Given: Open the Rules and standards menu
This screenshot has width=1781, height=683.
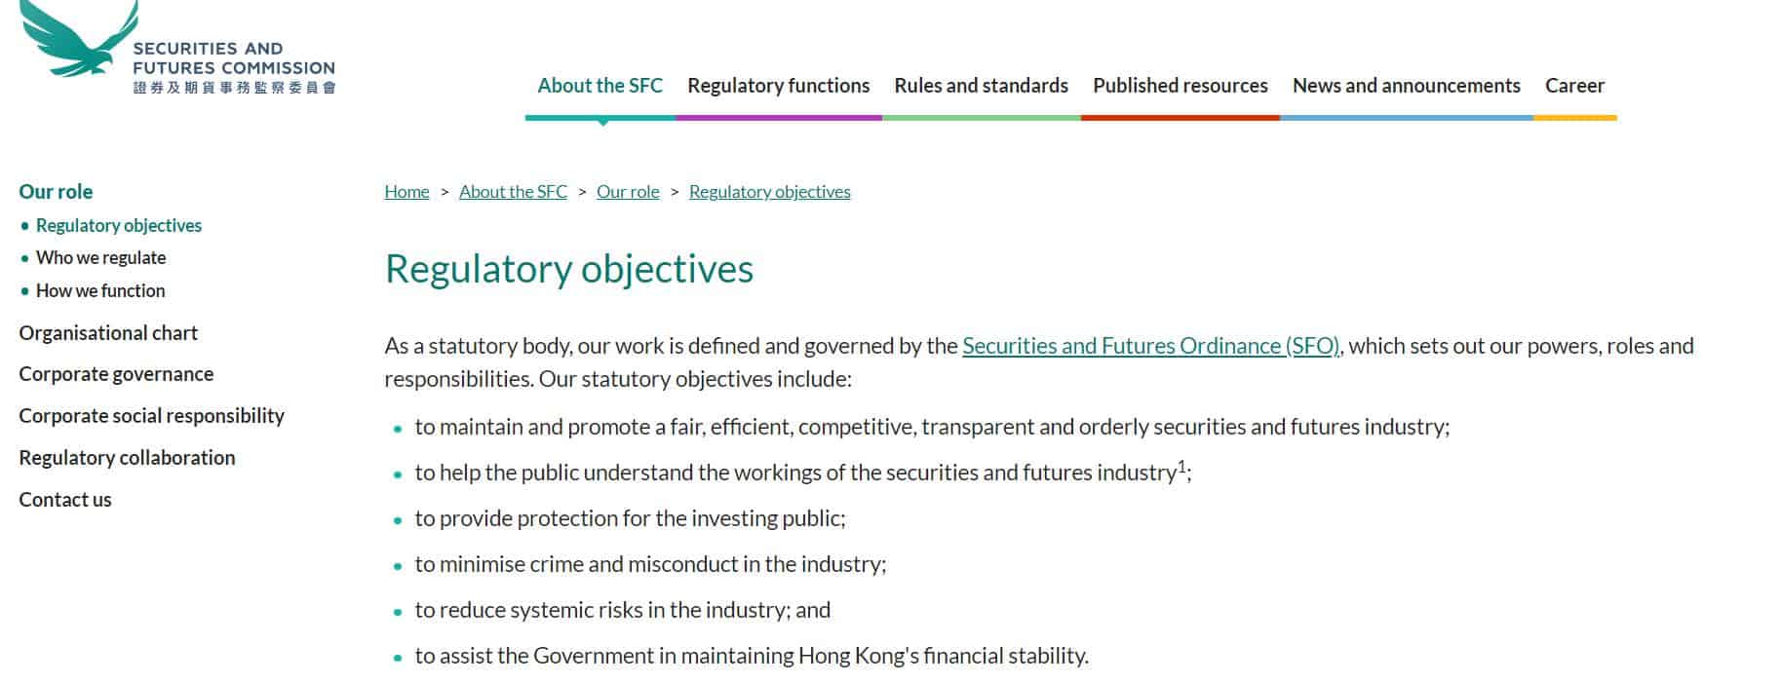Looking at the screenshot, I should 980,86.
